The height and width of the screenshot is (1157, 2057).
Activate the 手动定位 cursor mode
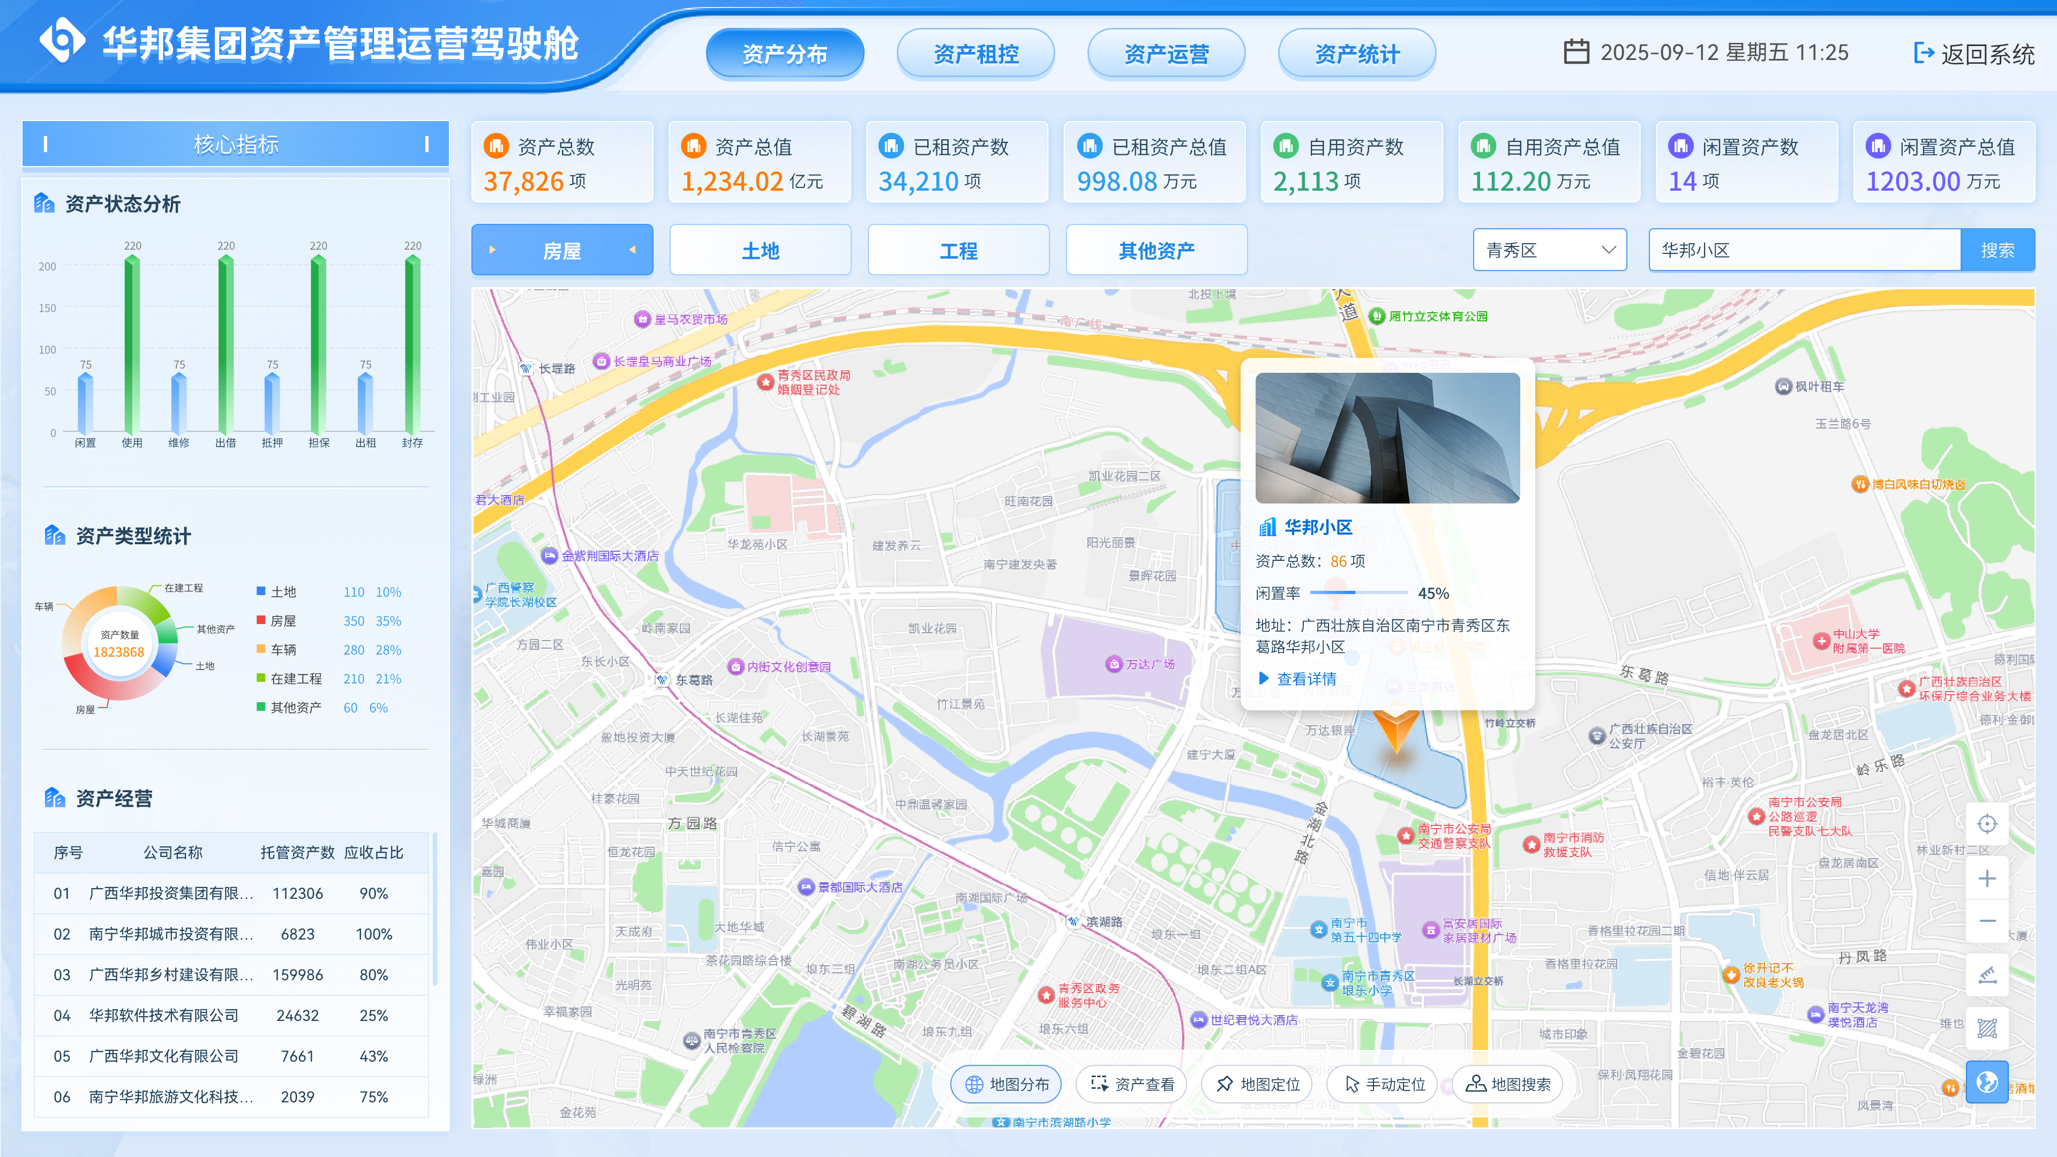1382,1084
